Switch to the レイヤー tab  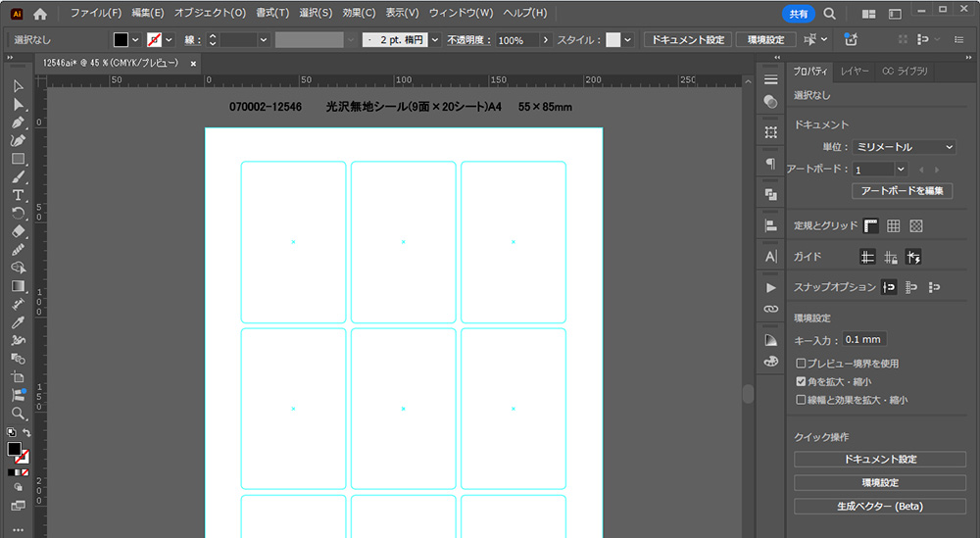coord(854,72)
